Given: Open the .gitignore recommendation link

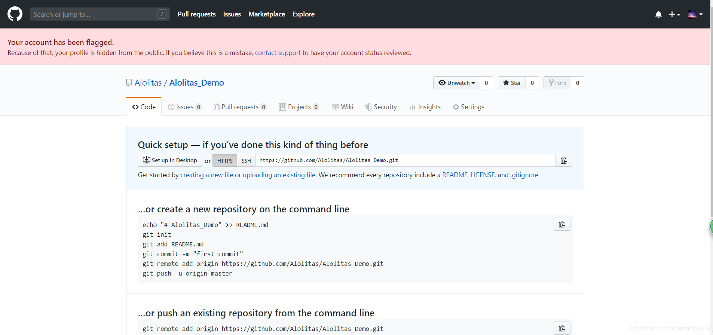Looking at the screenshot, I should click(524, 175).
